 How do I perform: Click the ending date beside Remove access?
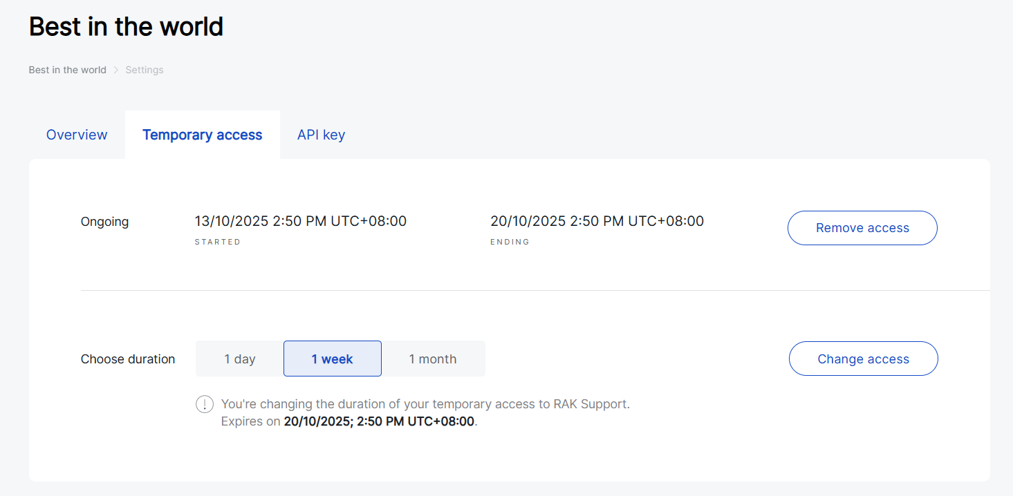(597, 222)
